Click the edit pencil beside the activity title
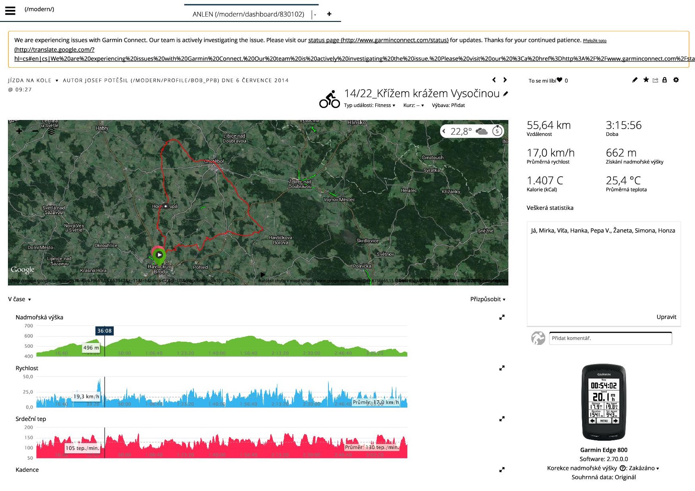 (505, 94)
